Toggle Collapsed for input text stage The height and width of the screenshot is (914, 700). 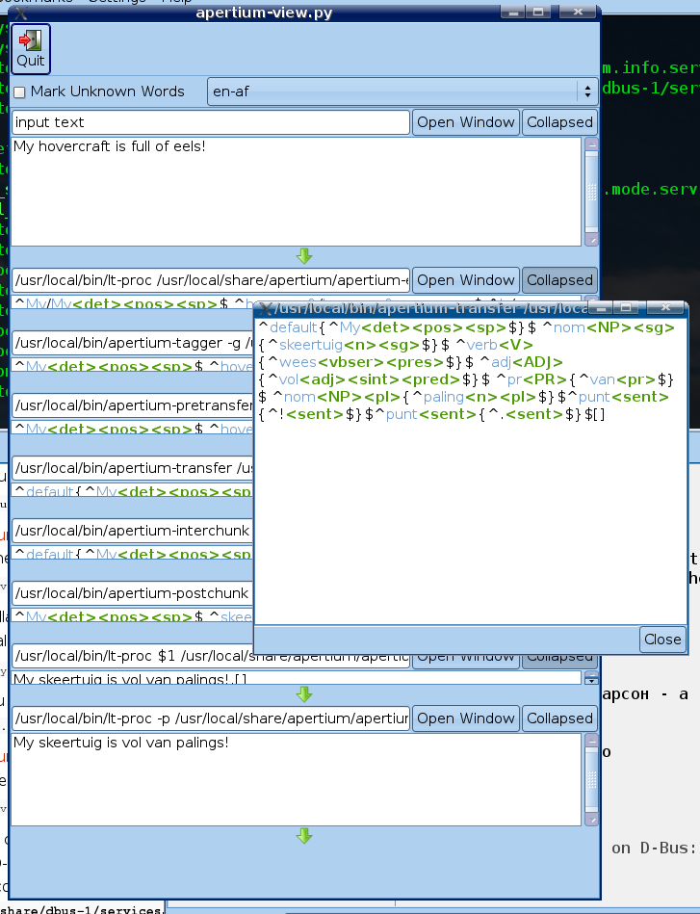tap(559, 122)
